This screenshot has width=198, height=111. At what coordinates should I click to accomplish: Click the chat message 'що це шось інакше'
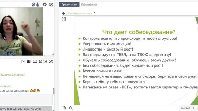[18, 91]
